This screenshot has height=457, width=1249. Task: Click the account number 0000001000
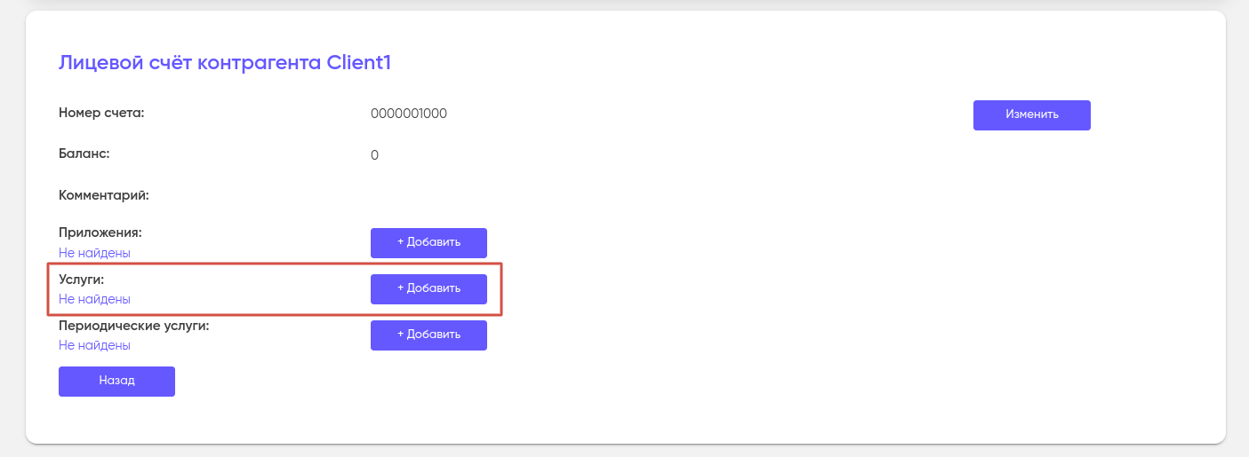coord(409,114)
